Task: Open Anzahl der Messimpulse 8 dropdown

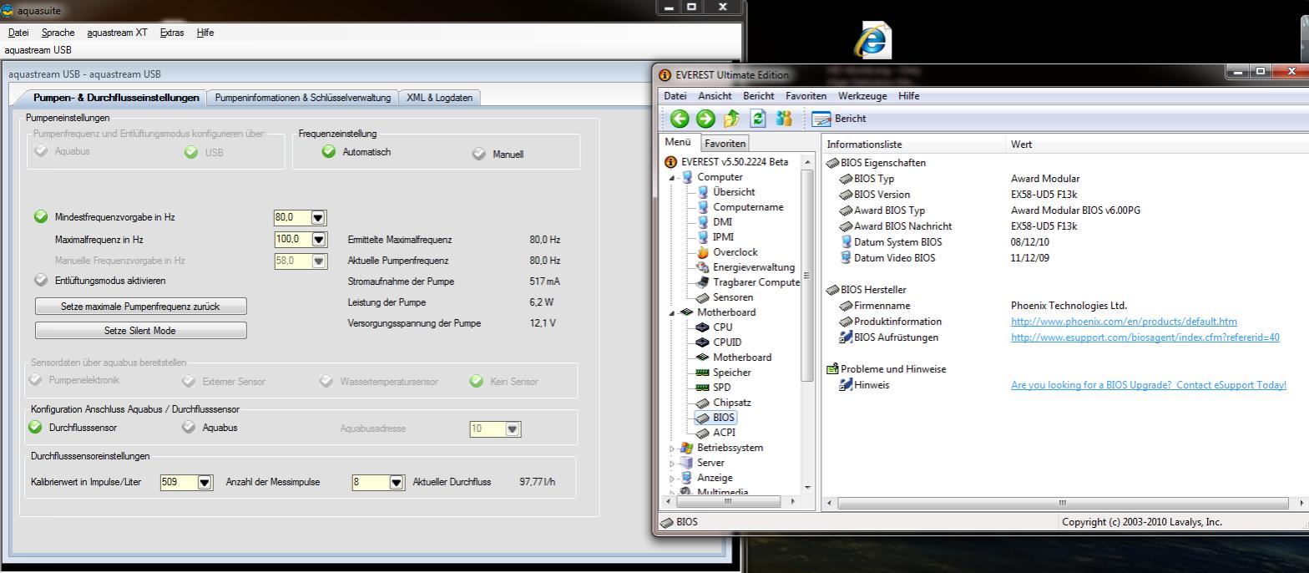Action: pyautogui.click(x=397, y=482)
